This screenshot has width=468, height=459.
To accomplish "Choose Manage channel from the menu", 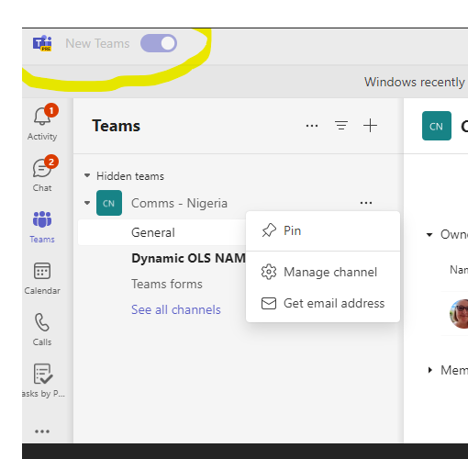I will 323,272.
